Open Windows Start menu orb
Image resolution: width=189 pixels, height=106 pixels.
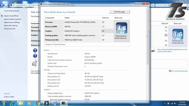pos(3,103)
